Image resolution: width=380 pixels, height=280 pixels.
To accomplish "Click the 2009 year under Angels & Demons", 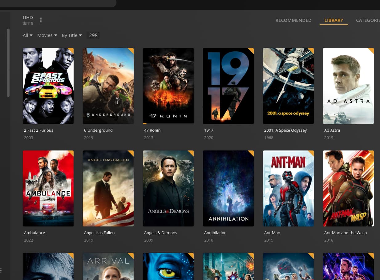I will (x=148, y=240).
